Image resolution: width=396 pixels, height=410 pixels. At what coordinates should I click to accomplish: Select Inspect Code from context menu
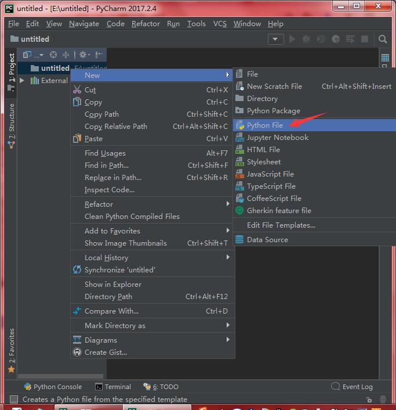point(152,189)
